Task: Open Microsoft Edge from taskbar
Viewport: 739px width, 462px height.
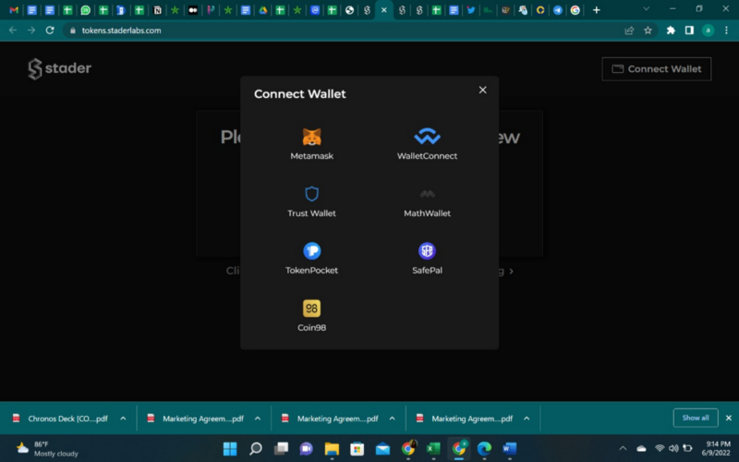Action: click(x=484, y=448)
